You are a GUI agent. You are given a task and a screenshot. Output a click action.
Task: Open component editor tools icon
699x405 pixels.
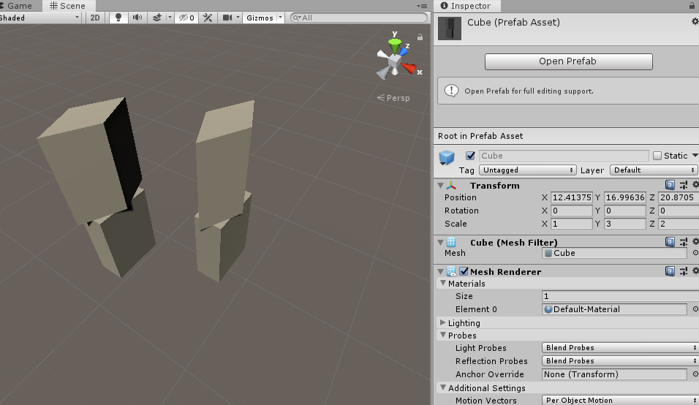click(208, 18)
